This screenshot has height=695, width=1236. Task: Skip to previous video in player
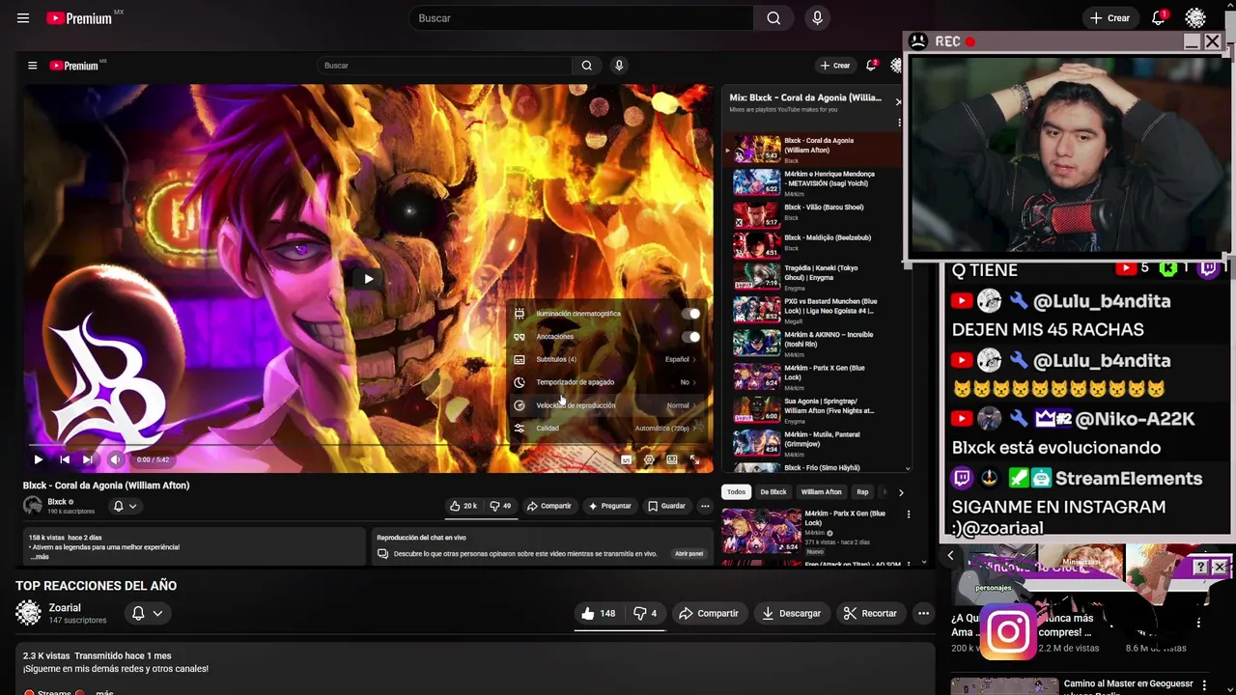point(64,459)
